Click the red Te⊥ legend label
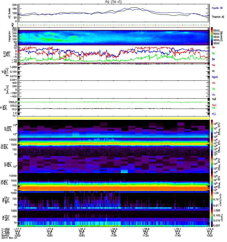This screenshot has width=227, height=242. [214, 105]
